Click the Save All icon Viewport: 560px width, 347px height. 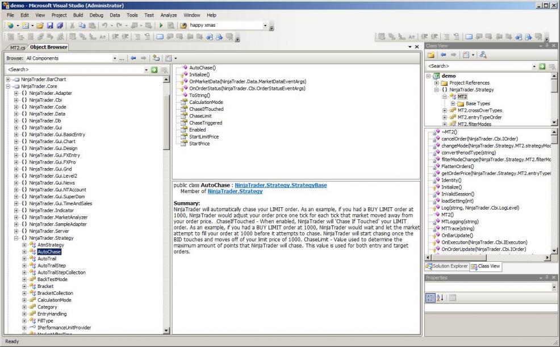click(60, 26)
